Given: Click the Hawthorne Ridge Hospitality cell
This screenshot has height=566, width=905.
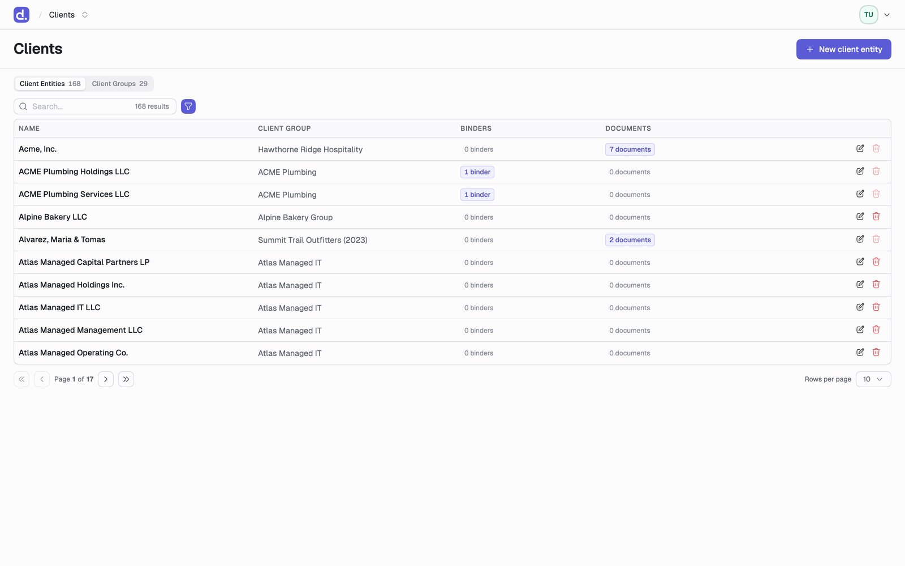Looking at the screenshot, I should click(311, 149).
